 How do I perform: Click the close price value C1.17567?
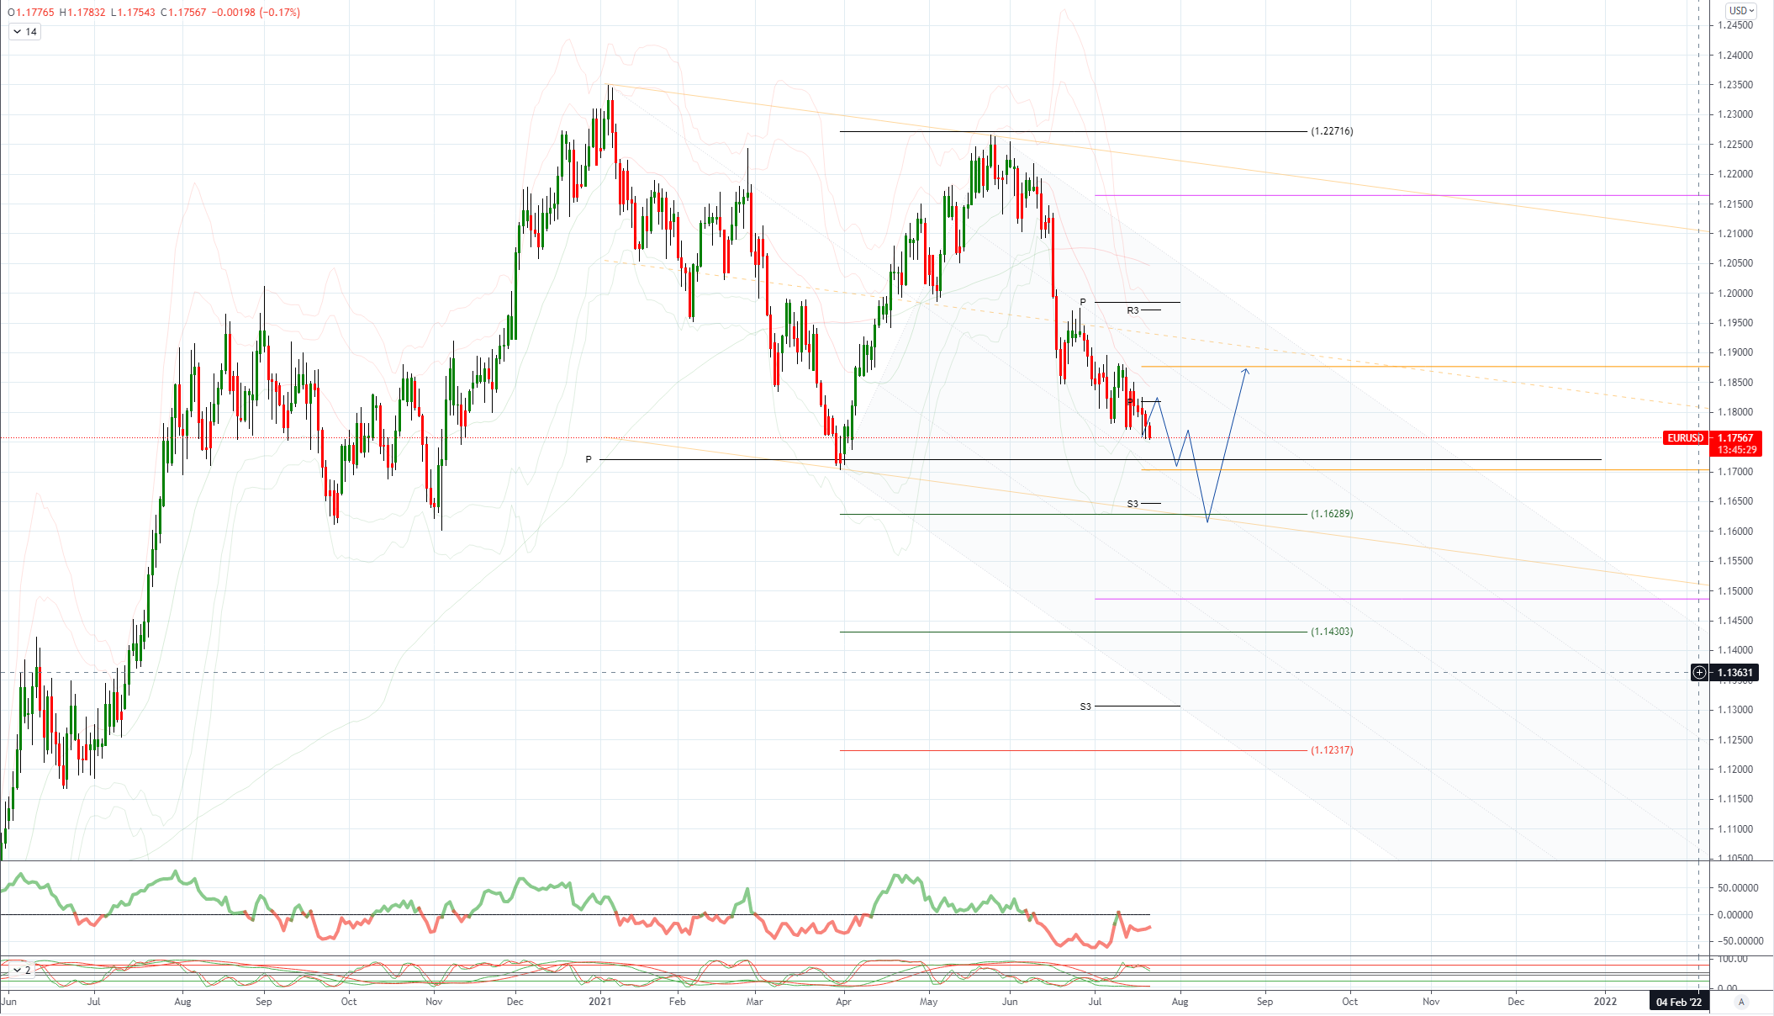point(183,13)
